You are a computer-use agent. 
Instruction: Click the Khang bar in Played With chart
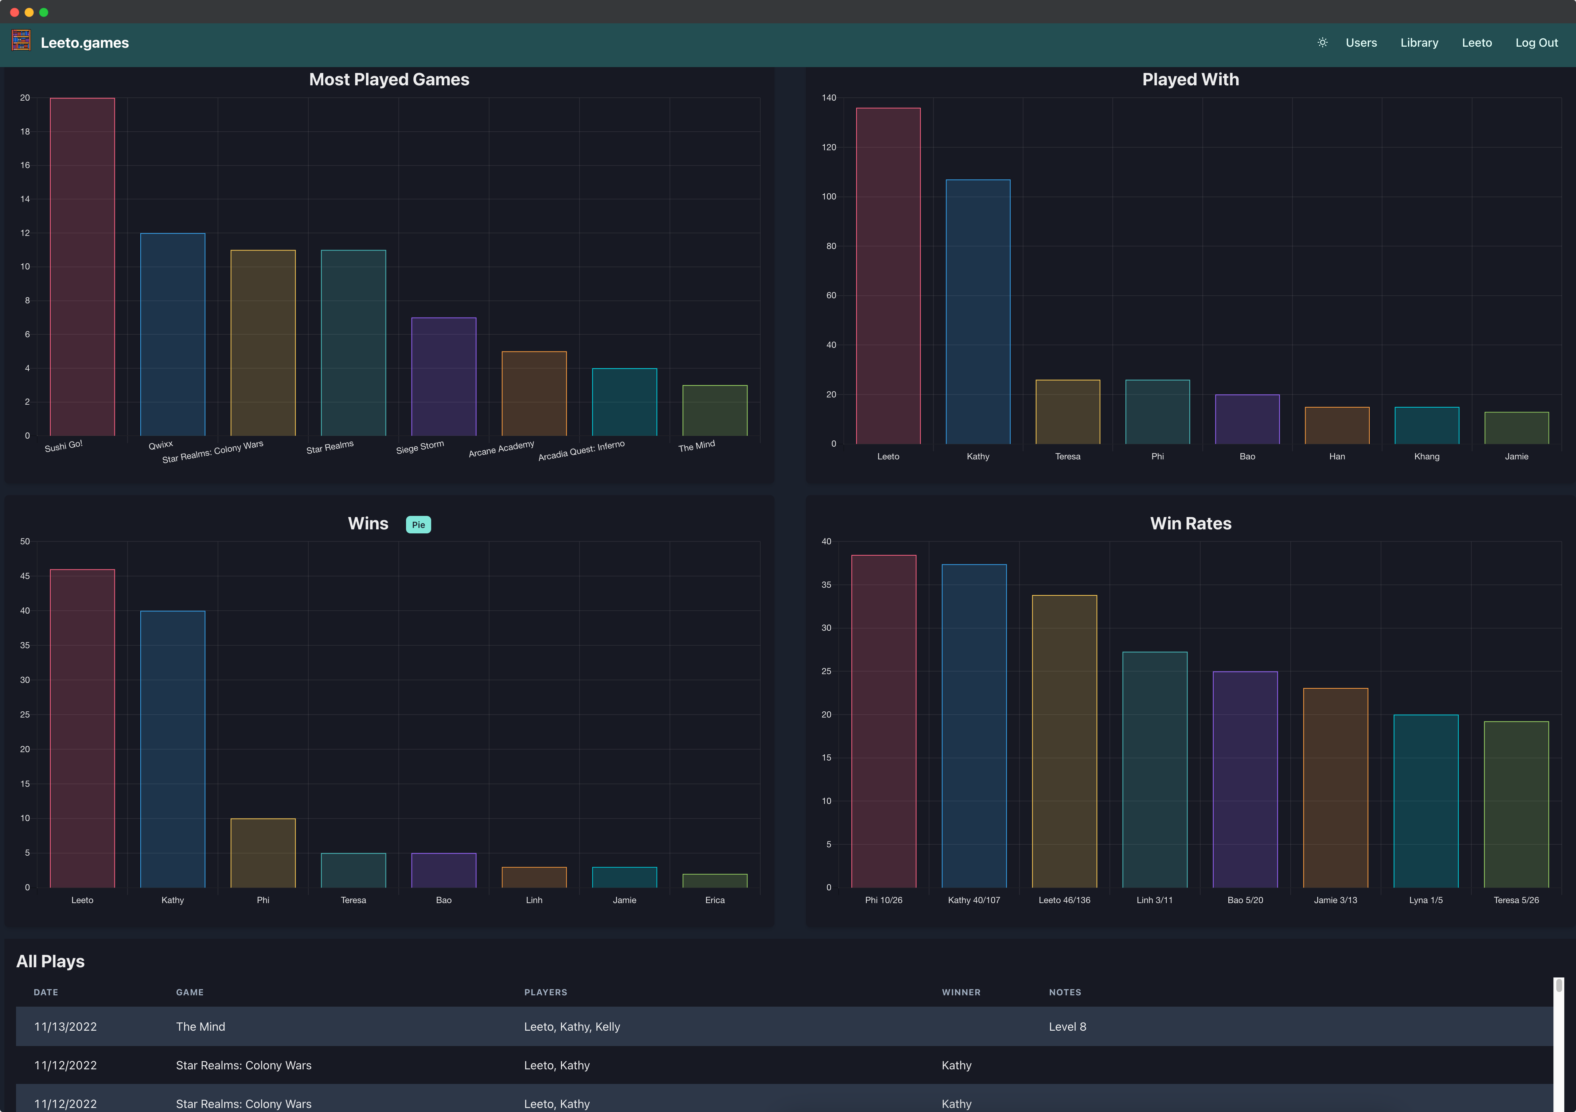pyautogui.click(x=1427, y=425)
